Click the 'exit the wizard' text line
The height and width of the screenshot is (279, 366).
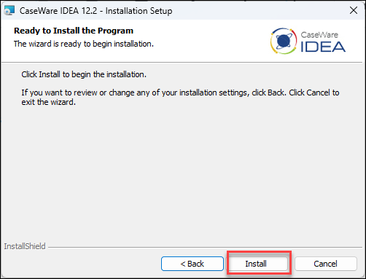click(49, 102)
